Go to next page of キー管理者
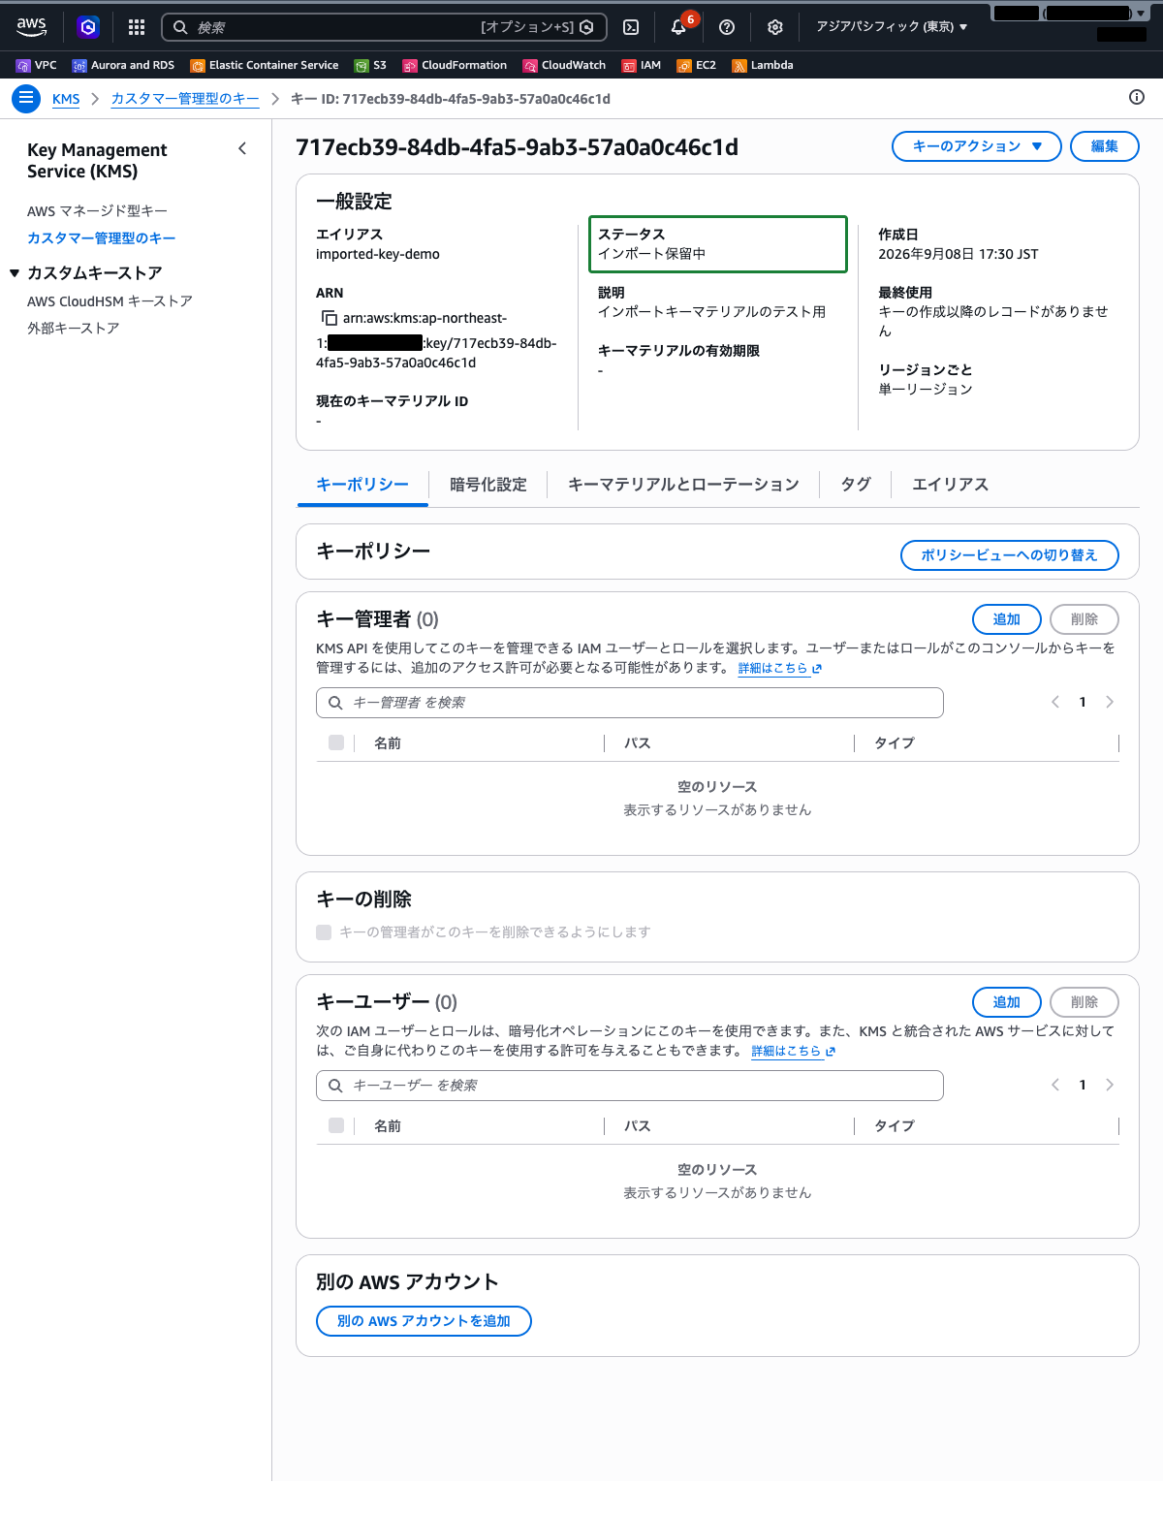Viewport: 1163px width, 1515px height. [x=1110, y=702]
